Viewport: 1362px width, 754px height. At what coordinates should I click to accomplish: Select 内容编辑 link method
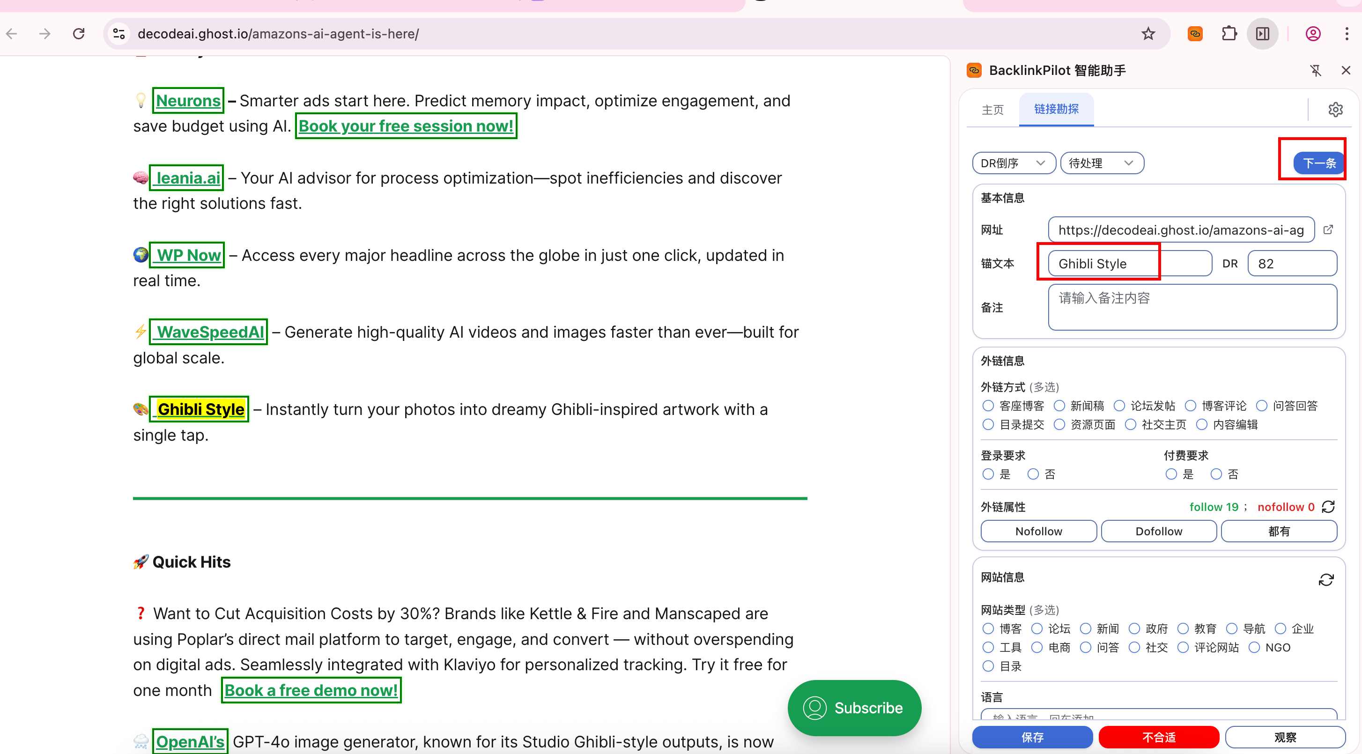1202,425
